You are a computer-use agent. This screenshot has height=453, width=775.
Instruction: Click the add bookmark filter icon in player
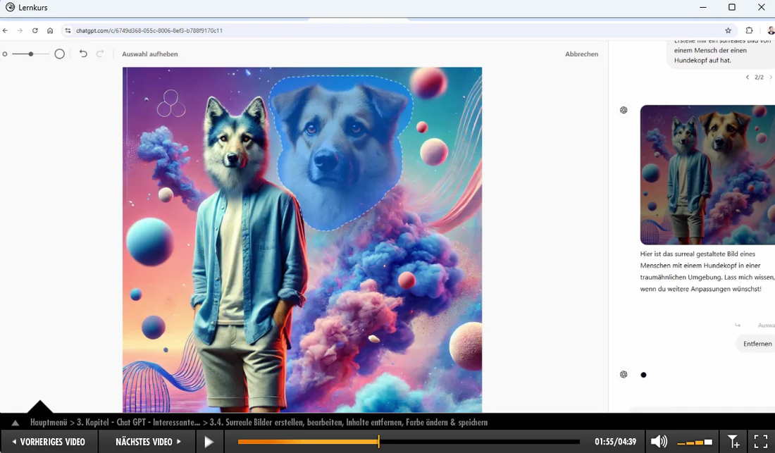[733, 442]
